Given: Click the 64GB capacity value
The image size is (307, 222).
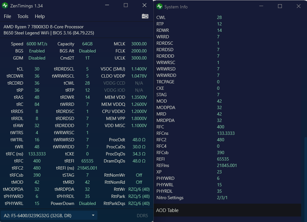Looking at the screenshot, I should point(87,44).
